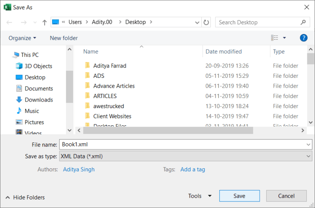Click the horizontal scrollbar in file list
The width and height of the screenshot is (315, 208).
(x=168, y=130)
